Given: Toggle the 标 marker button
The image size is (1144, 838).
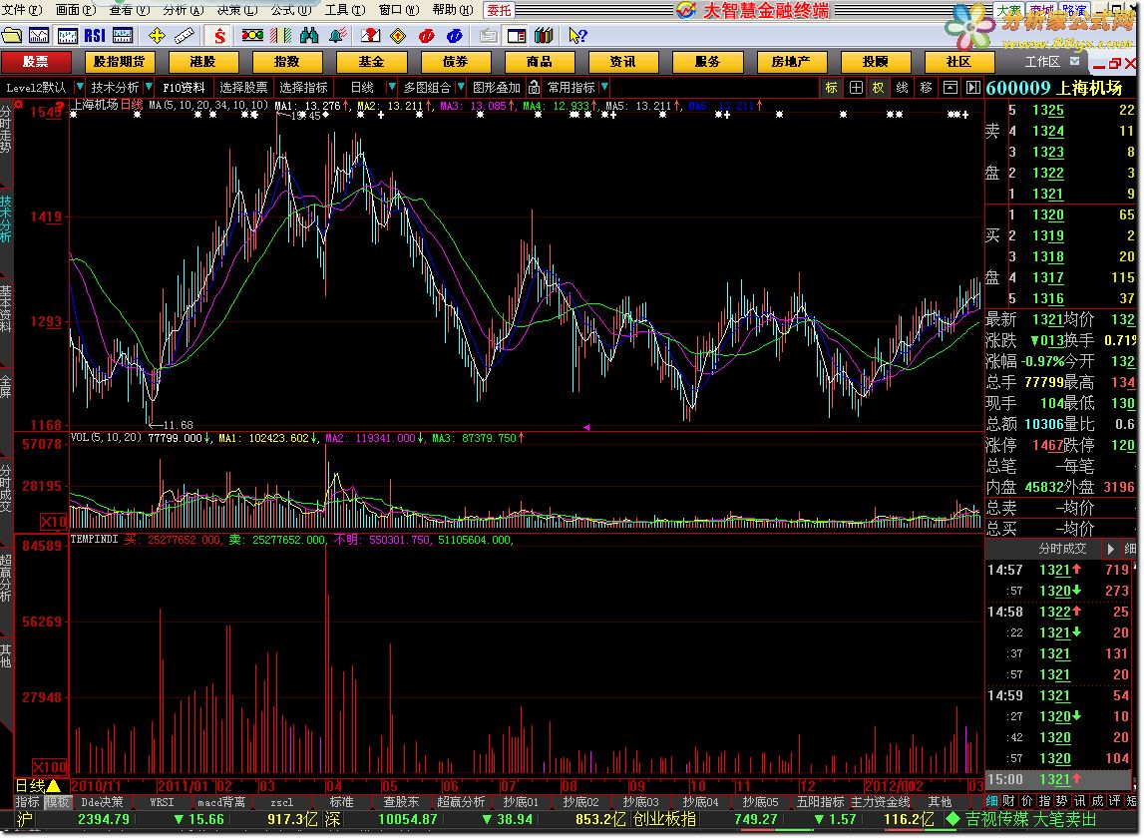Looking at the screenshot, I should click(x=831, y=88).
